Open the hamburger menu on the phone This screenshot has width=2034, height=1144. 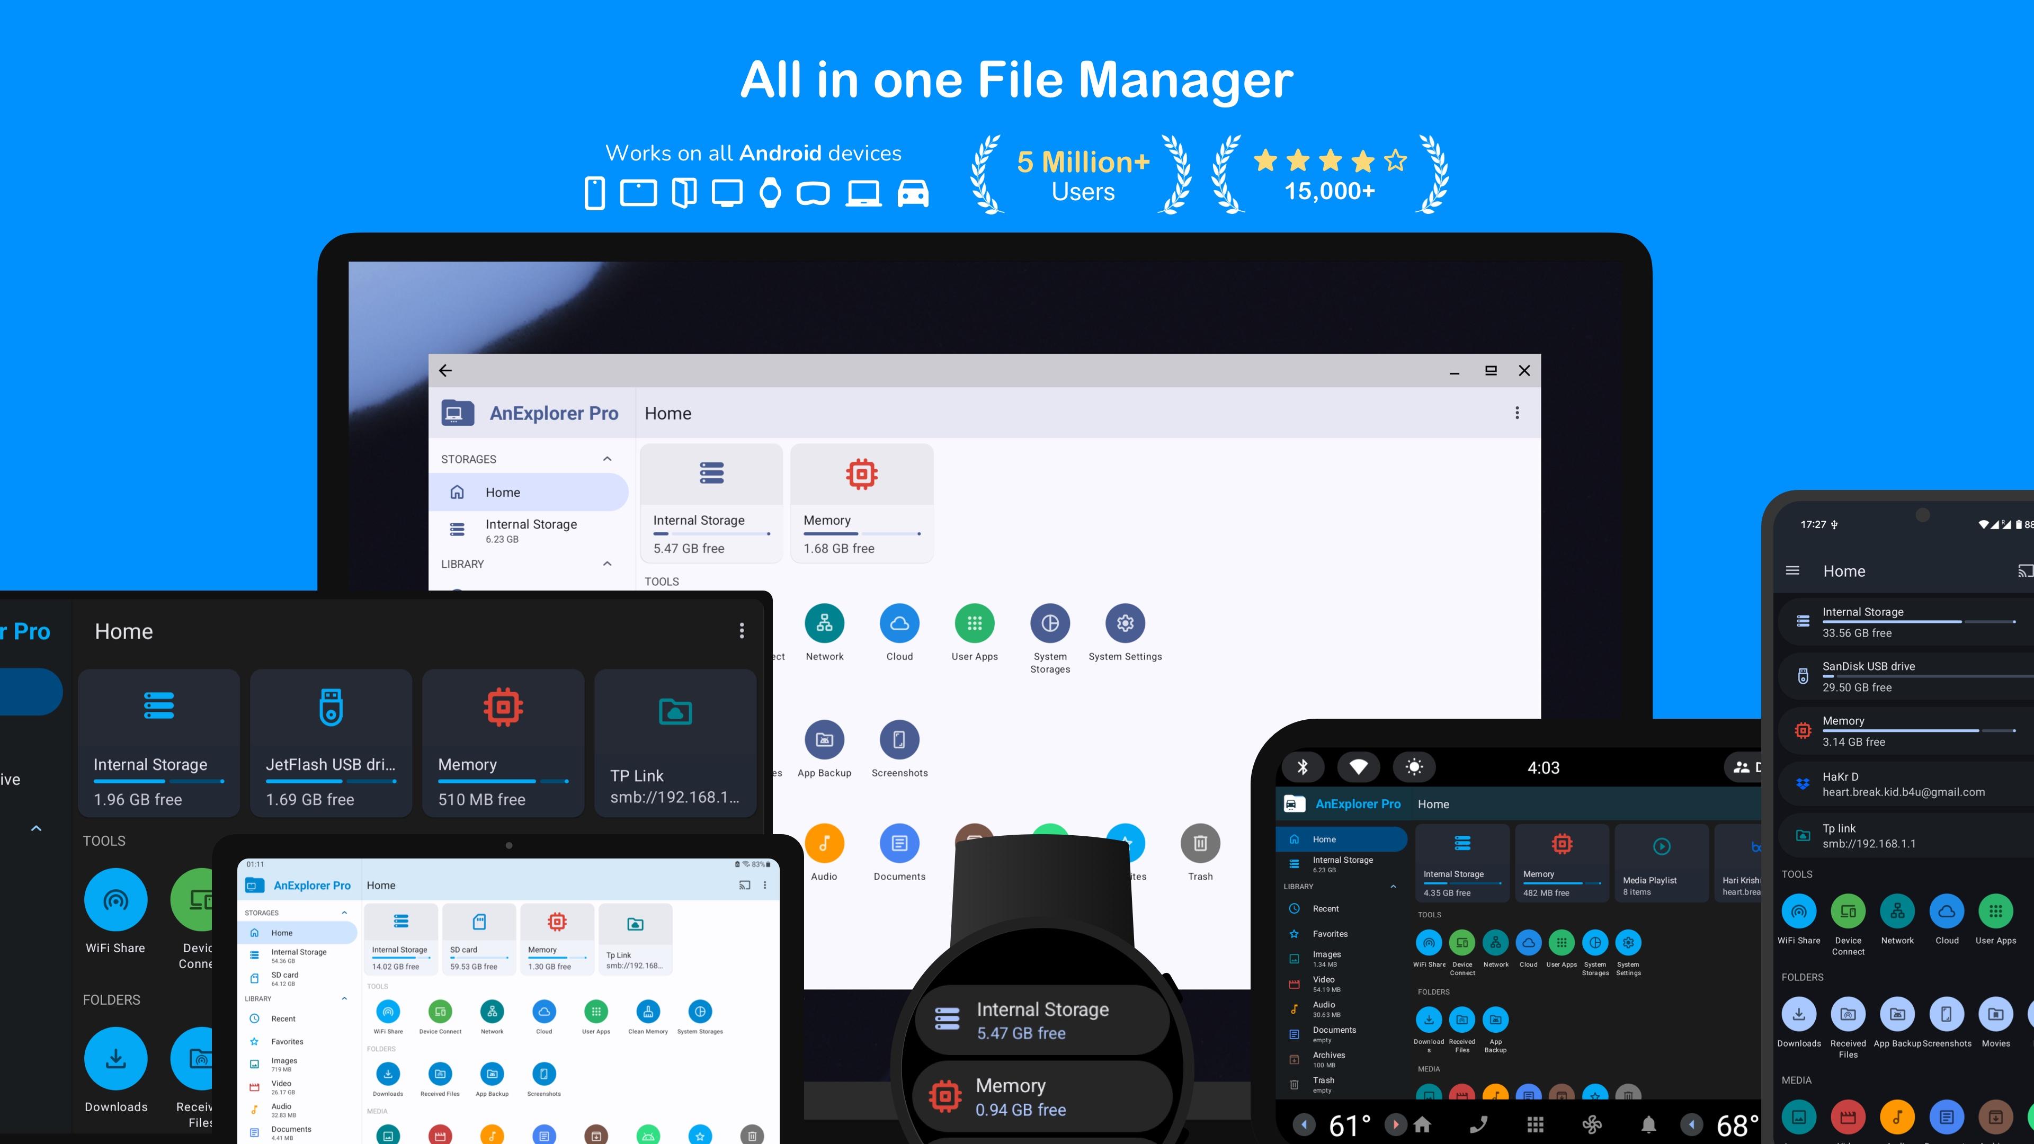click(x=1792, y=570)
